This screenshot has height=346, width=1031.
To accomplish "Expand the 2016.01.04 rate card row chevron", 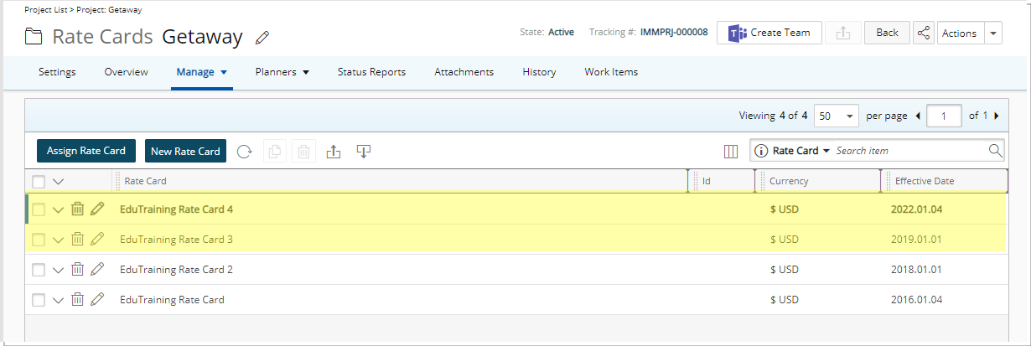I will coord(58,300).
